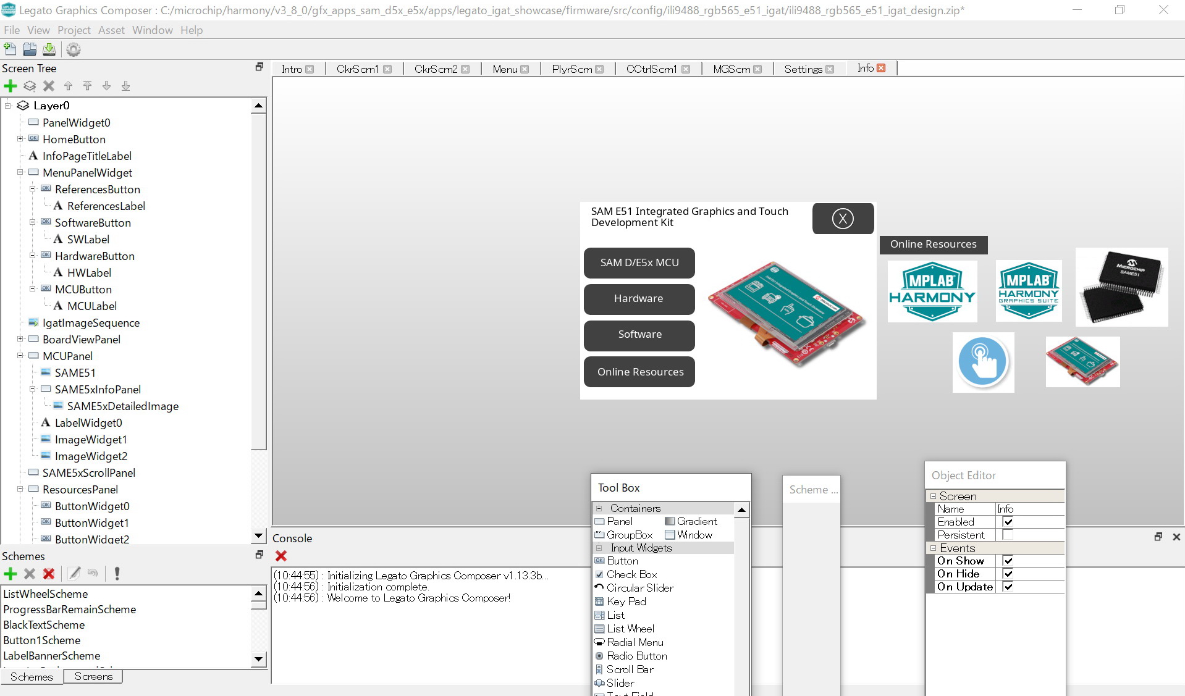This screenshot has height=696, width=1185.
Task: Click the Microchip SAME51 chip image
Action: point(1121,287)
